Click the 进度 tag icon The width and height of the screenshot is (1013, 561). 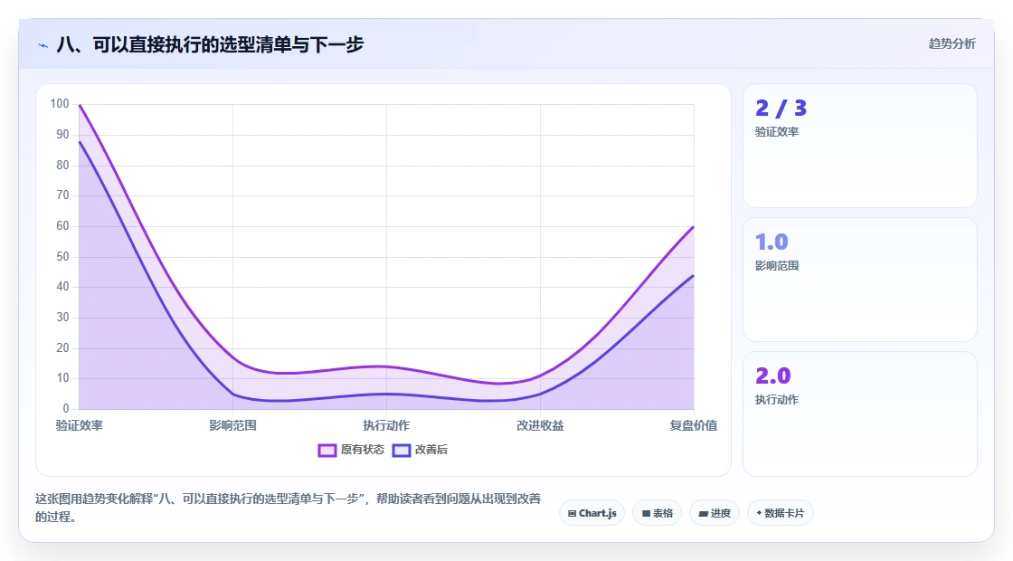click(704, 513)
